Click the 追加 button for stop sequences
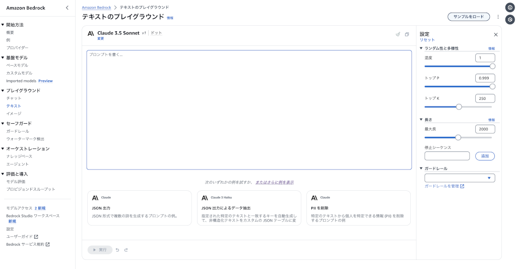The image size is (516, 269). coord(485,156)
